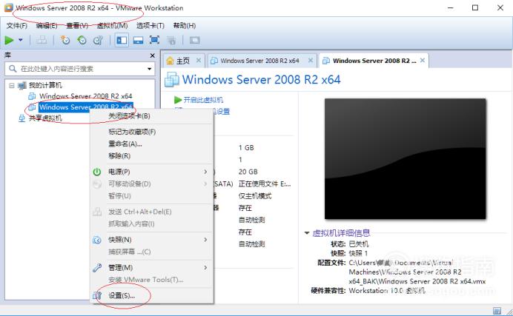Open the power options arrow beside play
The height and width of the screenshot is (316, 513).
point(21,40)
